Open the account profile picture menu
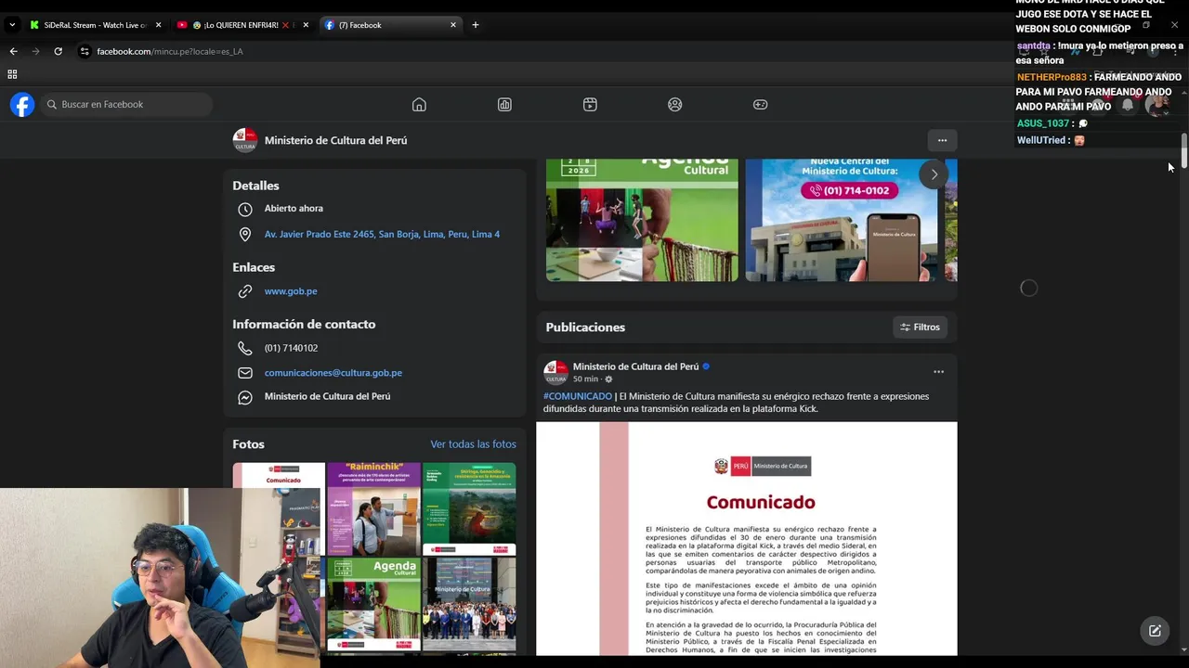Viewport: 1189px width, 668px height. pos(1158,105)
